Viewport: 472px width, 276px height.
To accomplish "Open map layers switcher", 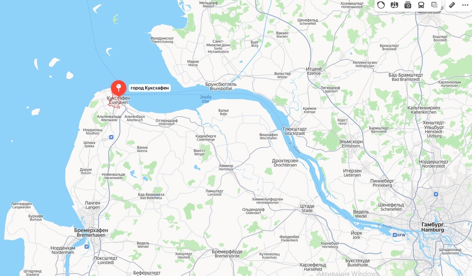I will (434, 5).
